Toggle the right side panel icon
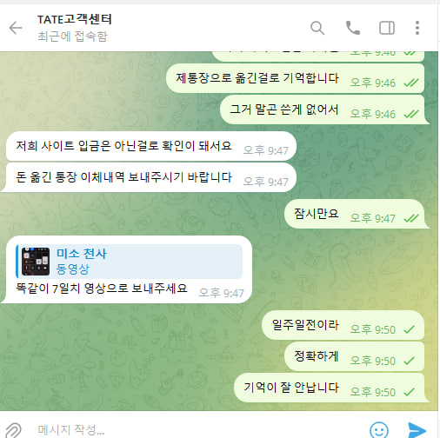The height and width of the screenshot is (438, 440). point(387,28)
